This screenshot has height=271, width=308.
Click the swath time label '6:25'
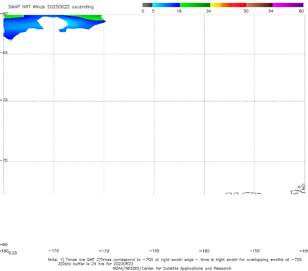[x=13, y=253]
